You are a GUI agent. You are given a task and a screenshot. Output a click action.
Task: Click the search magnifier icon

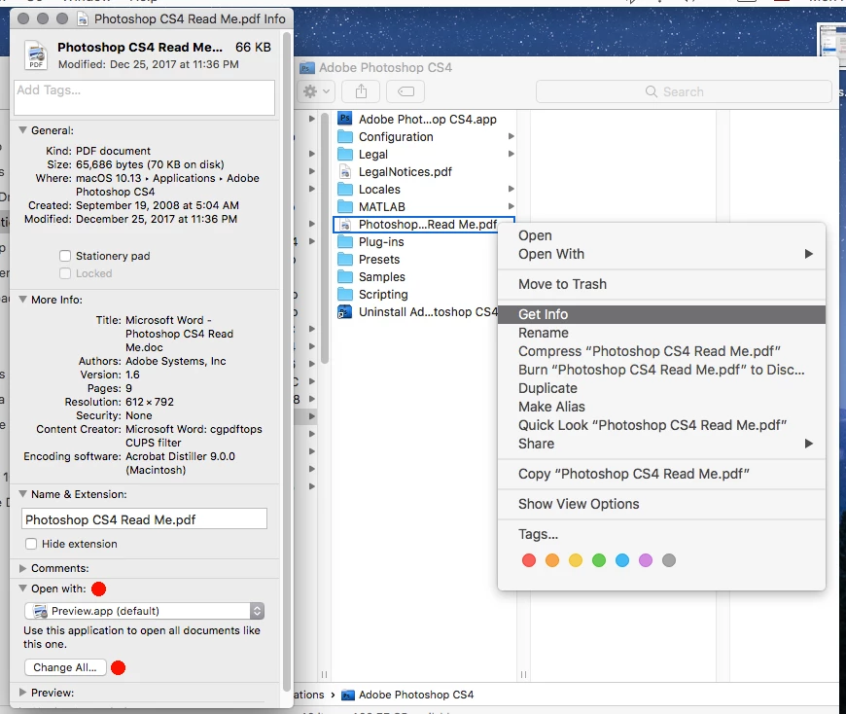pos(652,91)
